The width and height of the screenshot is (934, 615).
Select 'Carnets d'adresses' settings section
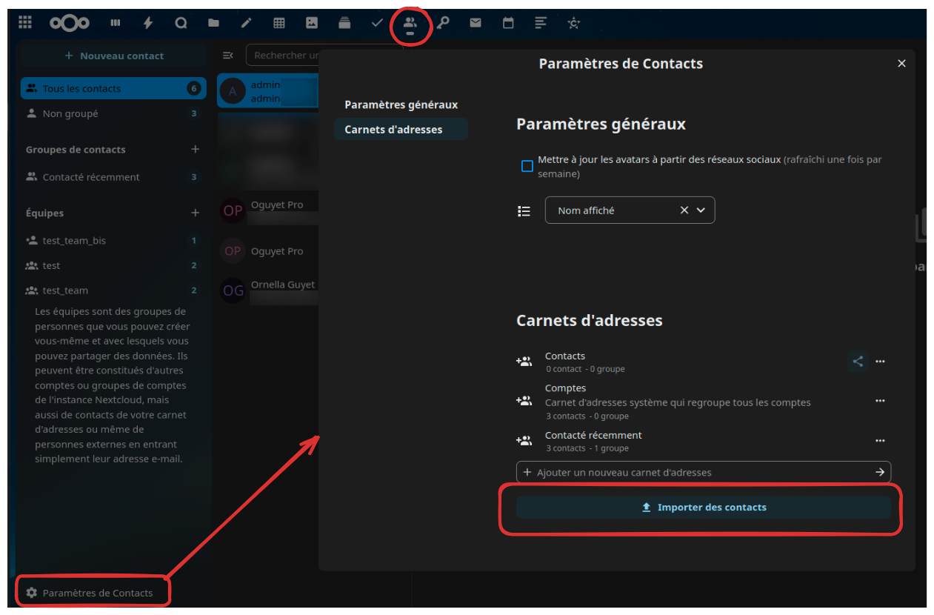[x=393, y=130]
